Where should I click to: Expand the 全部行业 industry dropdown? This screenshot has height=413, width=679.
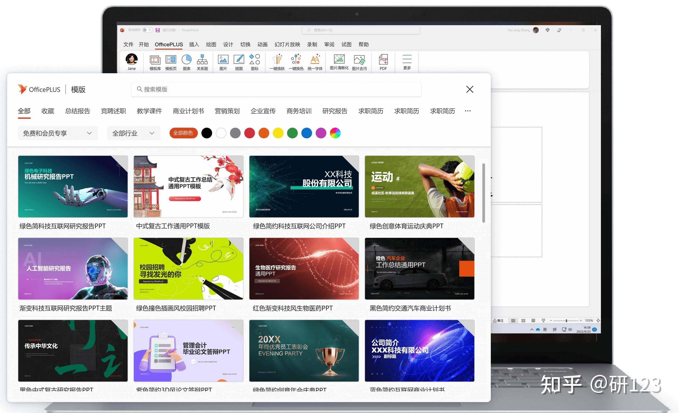tap(133, 133)
